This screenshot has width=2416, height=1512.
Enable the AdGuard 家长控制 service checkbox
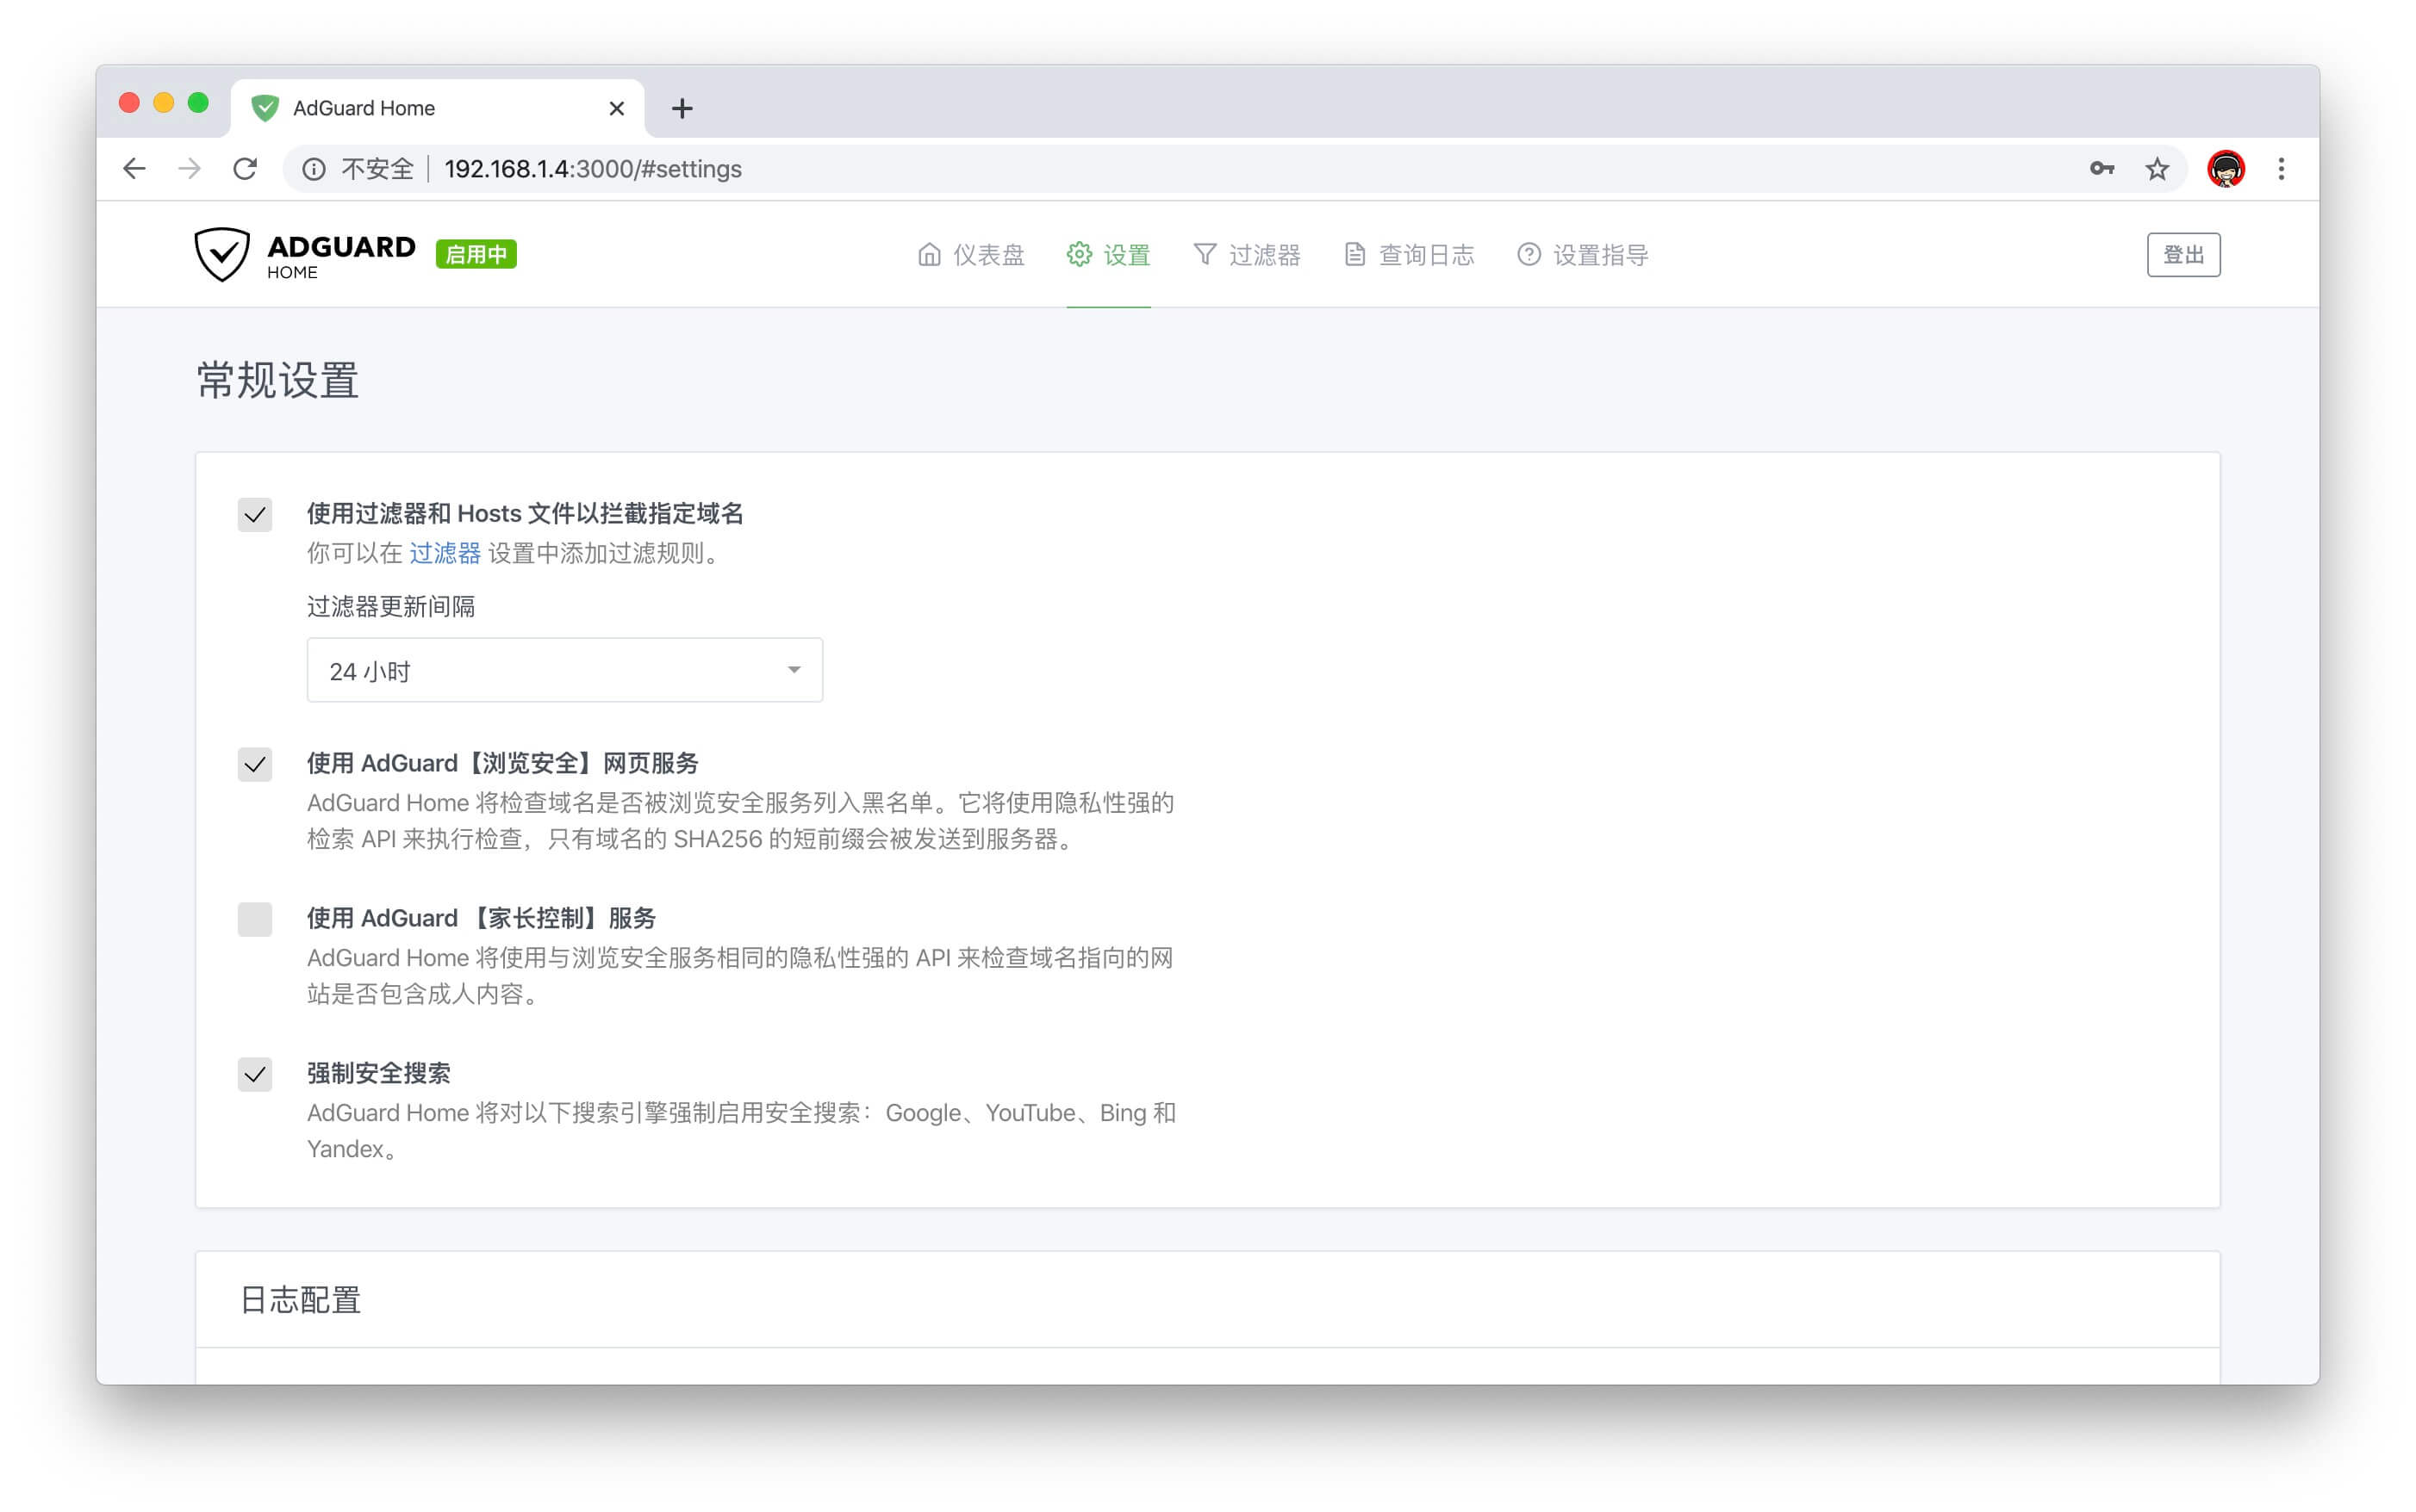tap(255, 919)
